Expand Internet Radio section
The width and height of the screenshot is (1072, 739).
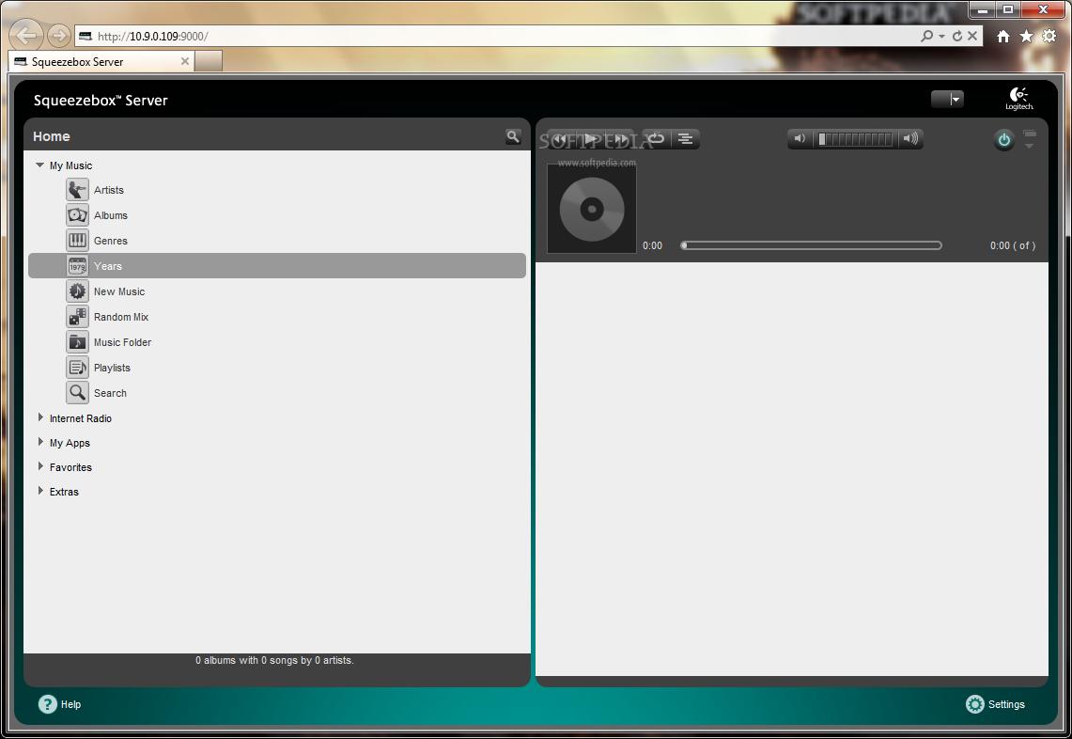(40, 417)
